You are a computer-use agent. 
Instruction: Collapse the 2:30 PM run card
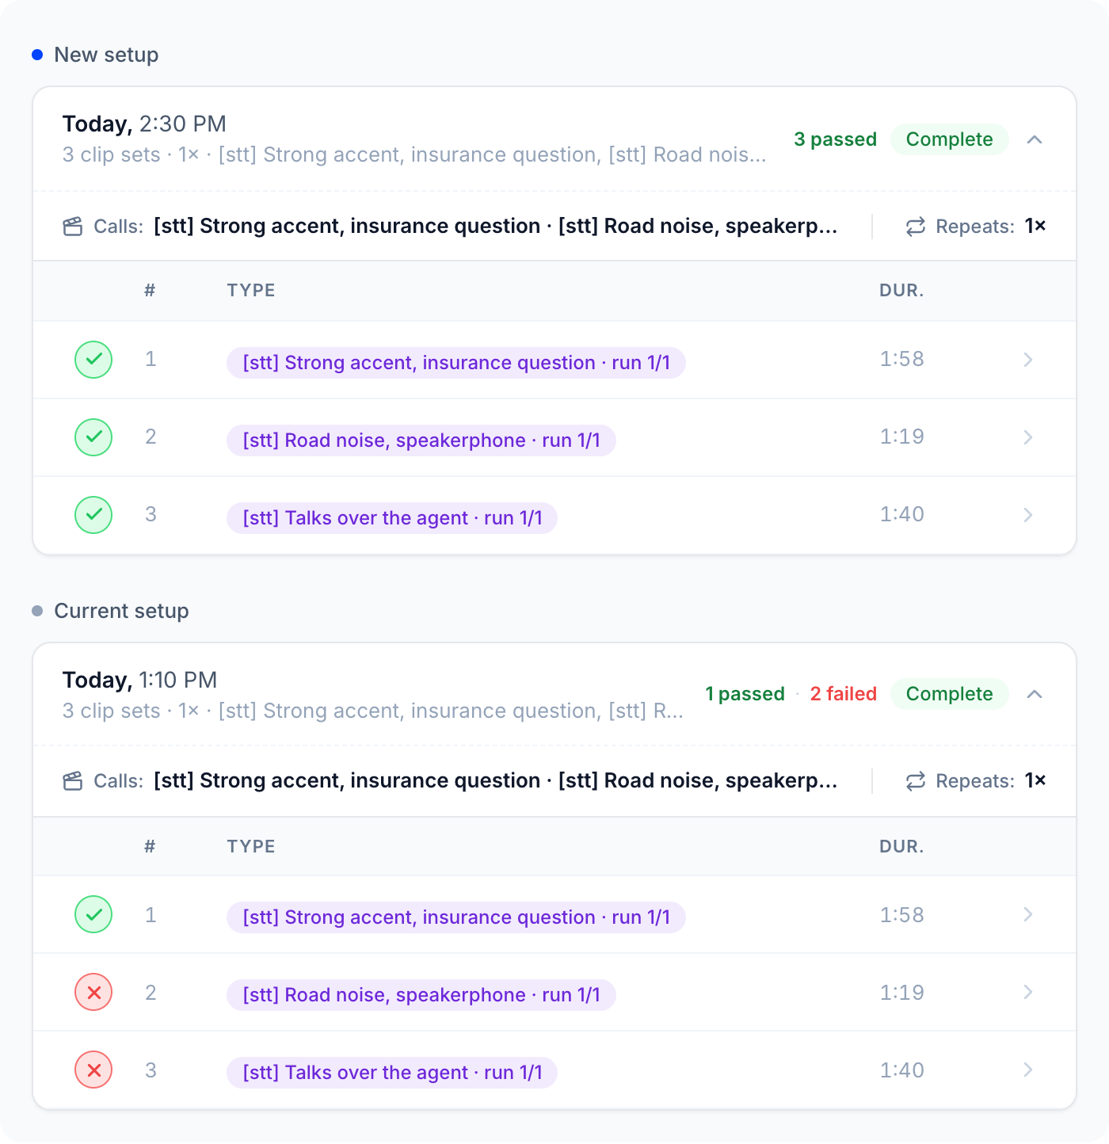[x=1035, y=139]
